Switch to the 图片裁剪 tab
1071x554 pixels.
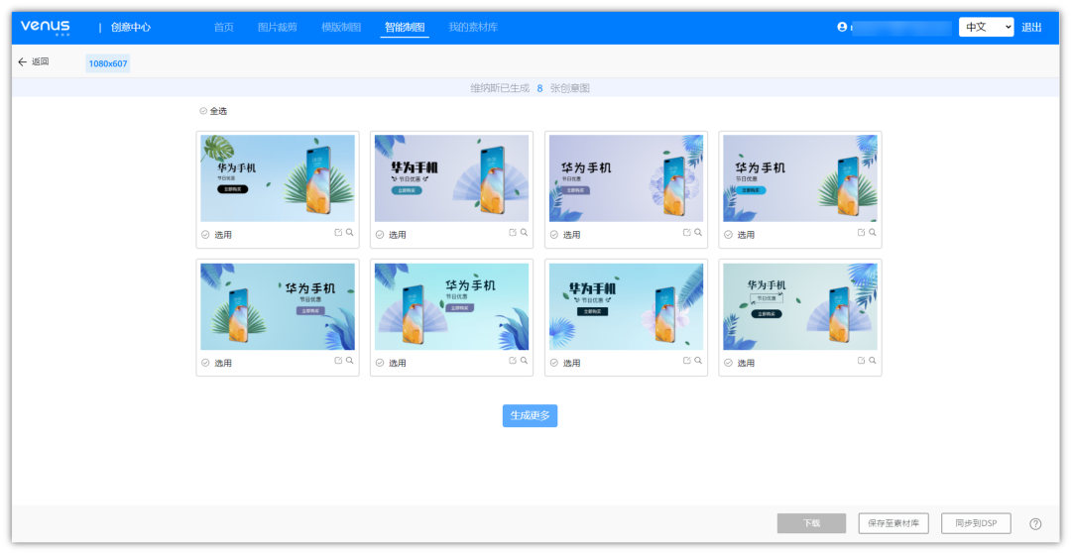click(277, 27)
